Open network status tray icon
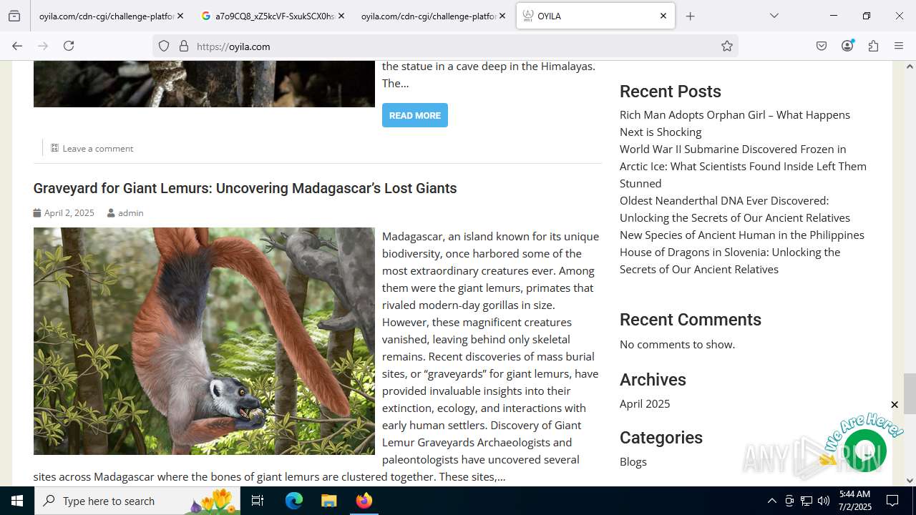916x515 pixels. tap(807, 501)
